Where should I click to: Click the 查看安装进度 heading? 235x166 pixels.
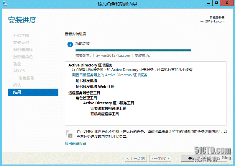coord(75,34)
